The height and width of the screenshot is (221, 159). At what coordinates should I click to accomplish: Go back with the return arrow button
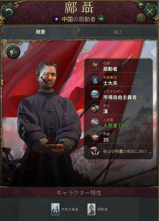click(x=9, y=12)
